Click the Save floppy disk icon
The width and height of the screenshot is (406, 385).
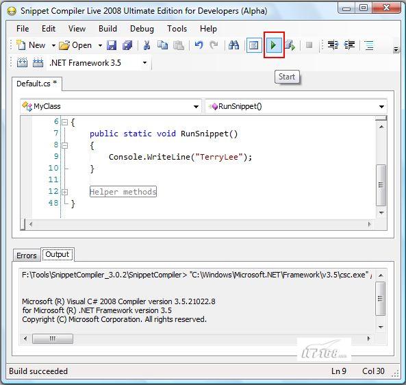tap(112, 45)
